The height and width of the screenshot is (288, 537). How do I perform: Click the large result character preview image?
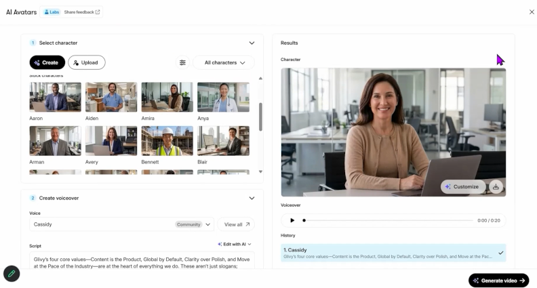393,132
